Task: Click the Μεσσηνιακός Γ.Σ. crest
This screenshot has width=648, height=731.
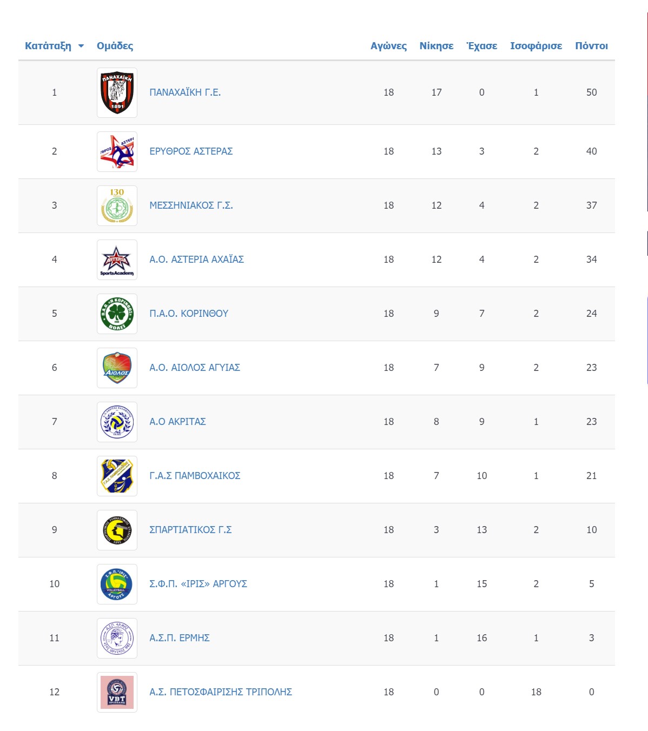Action: pyautogui.click(x=117, y=205)
